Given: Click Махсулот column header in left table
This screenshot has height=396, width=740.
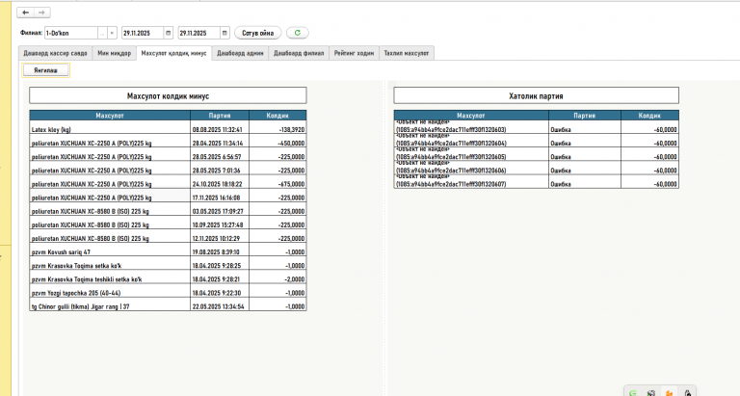Looking at the screenshot, I should [x=110, y=116].
